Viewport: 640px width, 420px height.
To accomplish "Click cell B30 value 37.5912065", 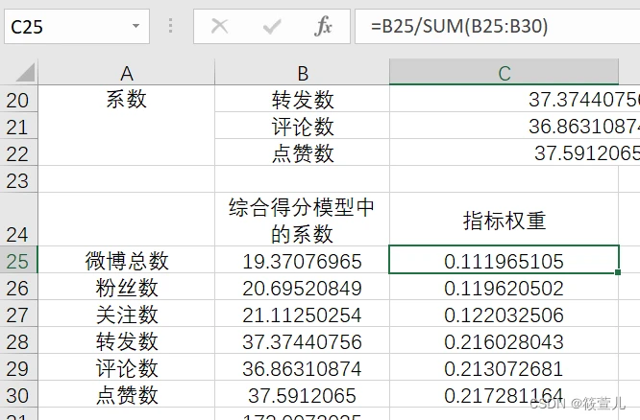I will click(x=303, y=394).
